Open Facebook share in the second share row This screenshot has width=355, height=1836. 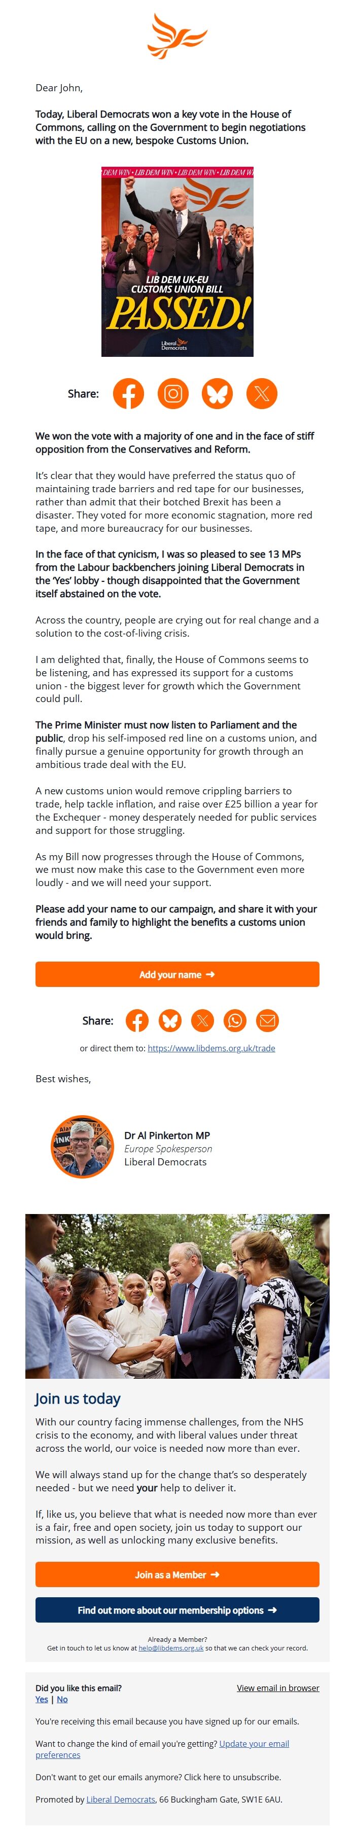click(138, 1020)
